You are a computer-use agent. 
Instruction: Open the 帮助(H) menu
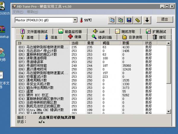pyautogui.click(x=32, y=12)
